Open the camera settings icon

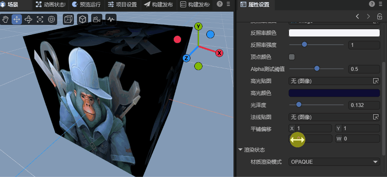click(x=97, y=19)
